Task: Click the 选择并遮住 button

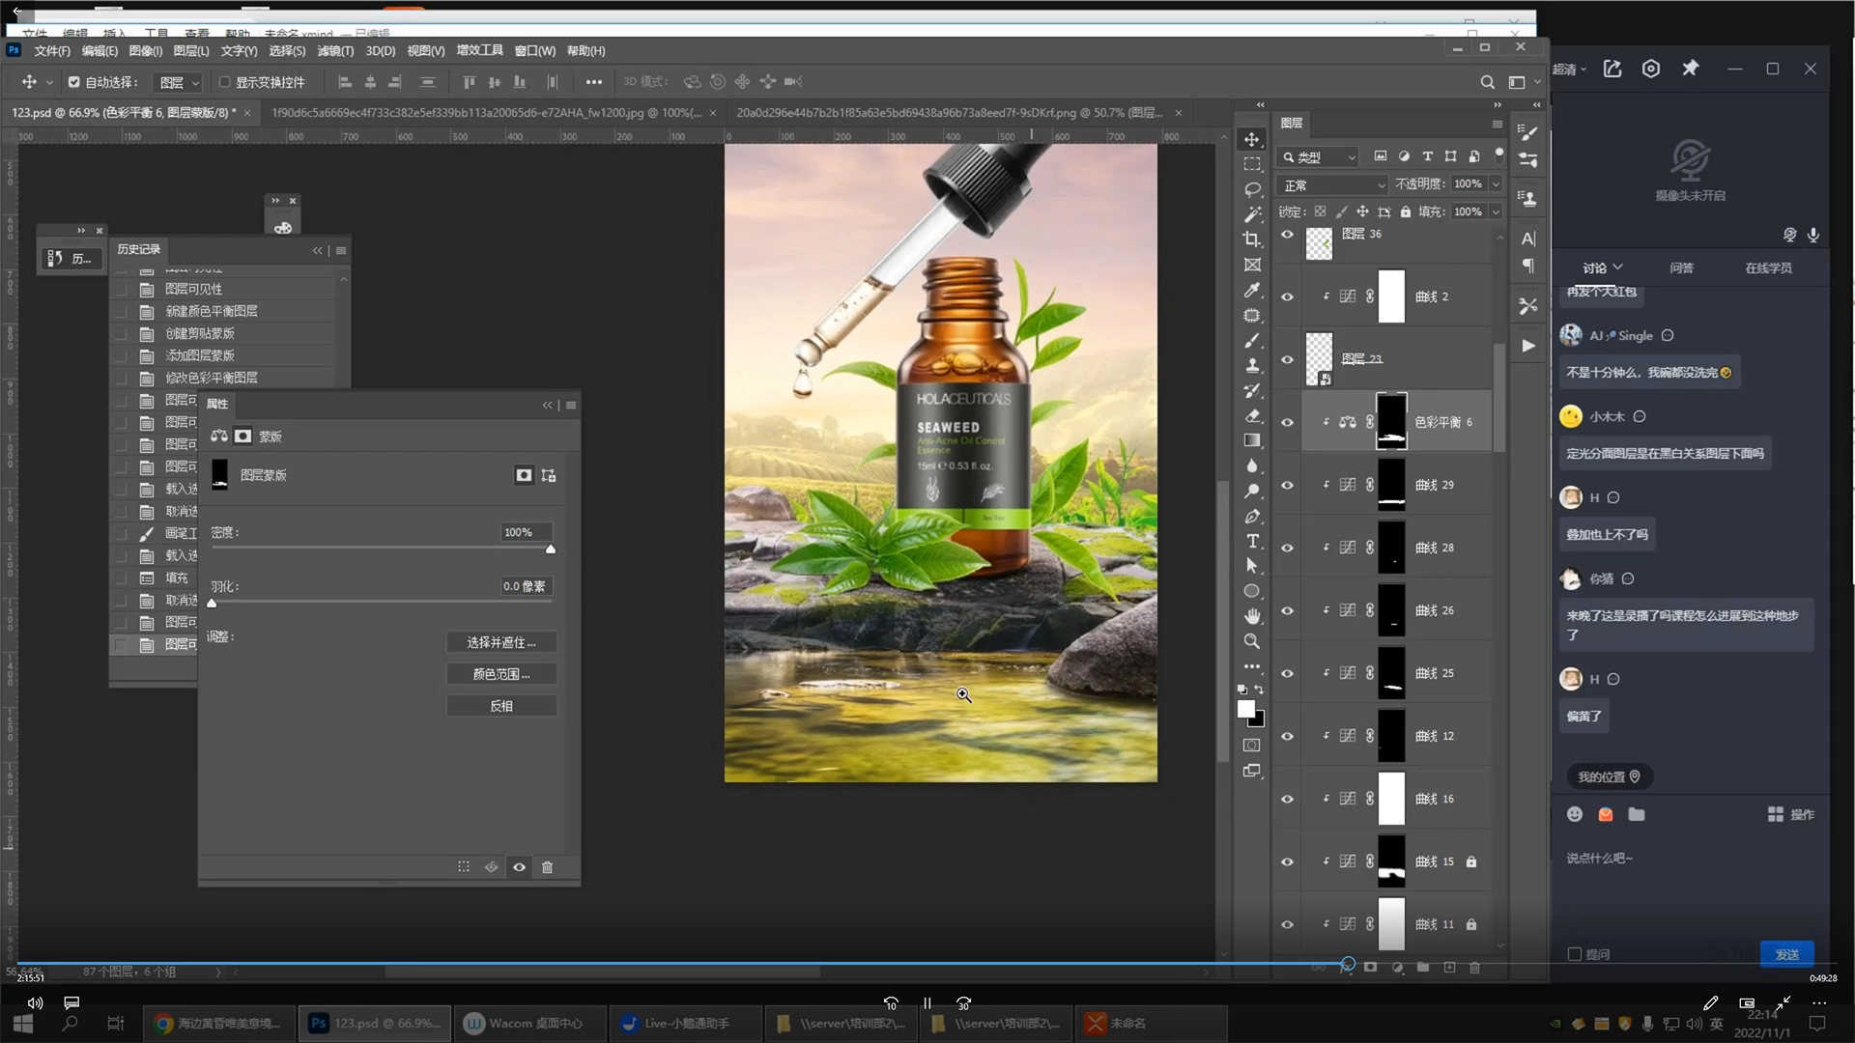Action: pyautogui.click(x=500, y=642)
